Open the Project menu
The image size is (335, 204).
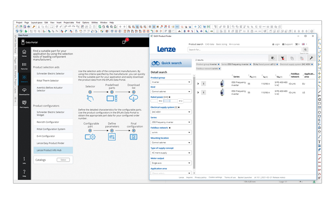[19, 22]
